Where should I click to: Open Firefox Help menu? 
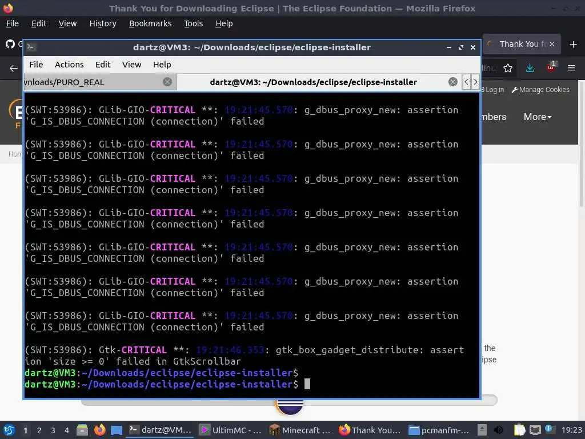click(x=224, y=23)
